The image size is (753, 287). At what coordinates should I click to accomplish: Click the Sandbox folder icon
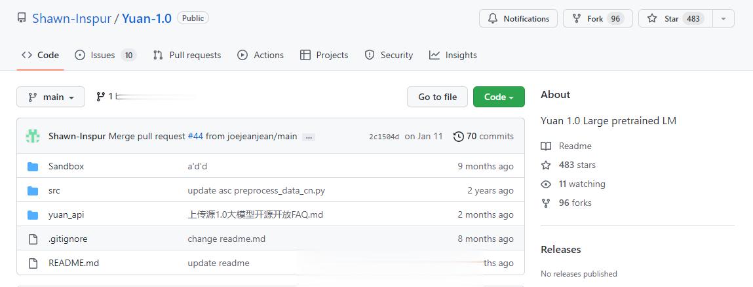coord(33,166)
